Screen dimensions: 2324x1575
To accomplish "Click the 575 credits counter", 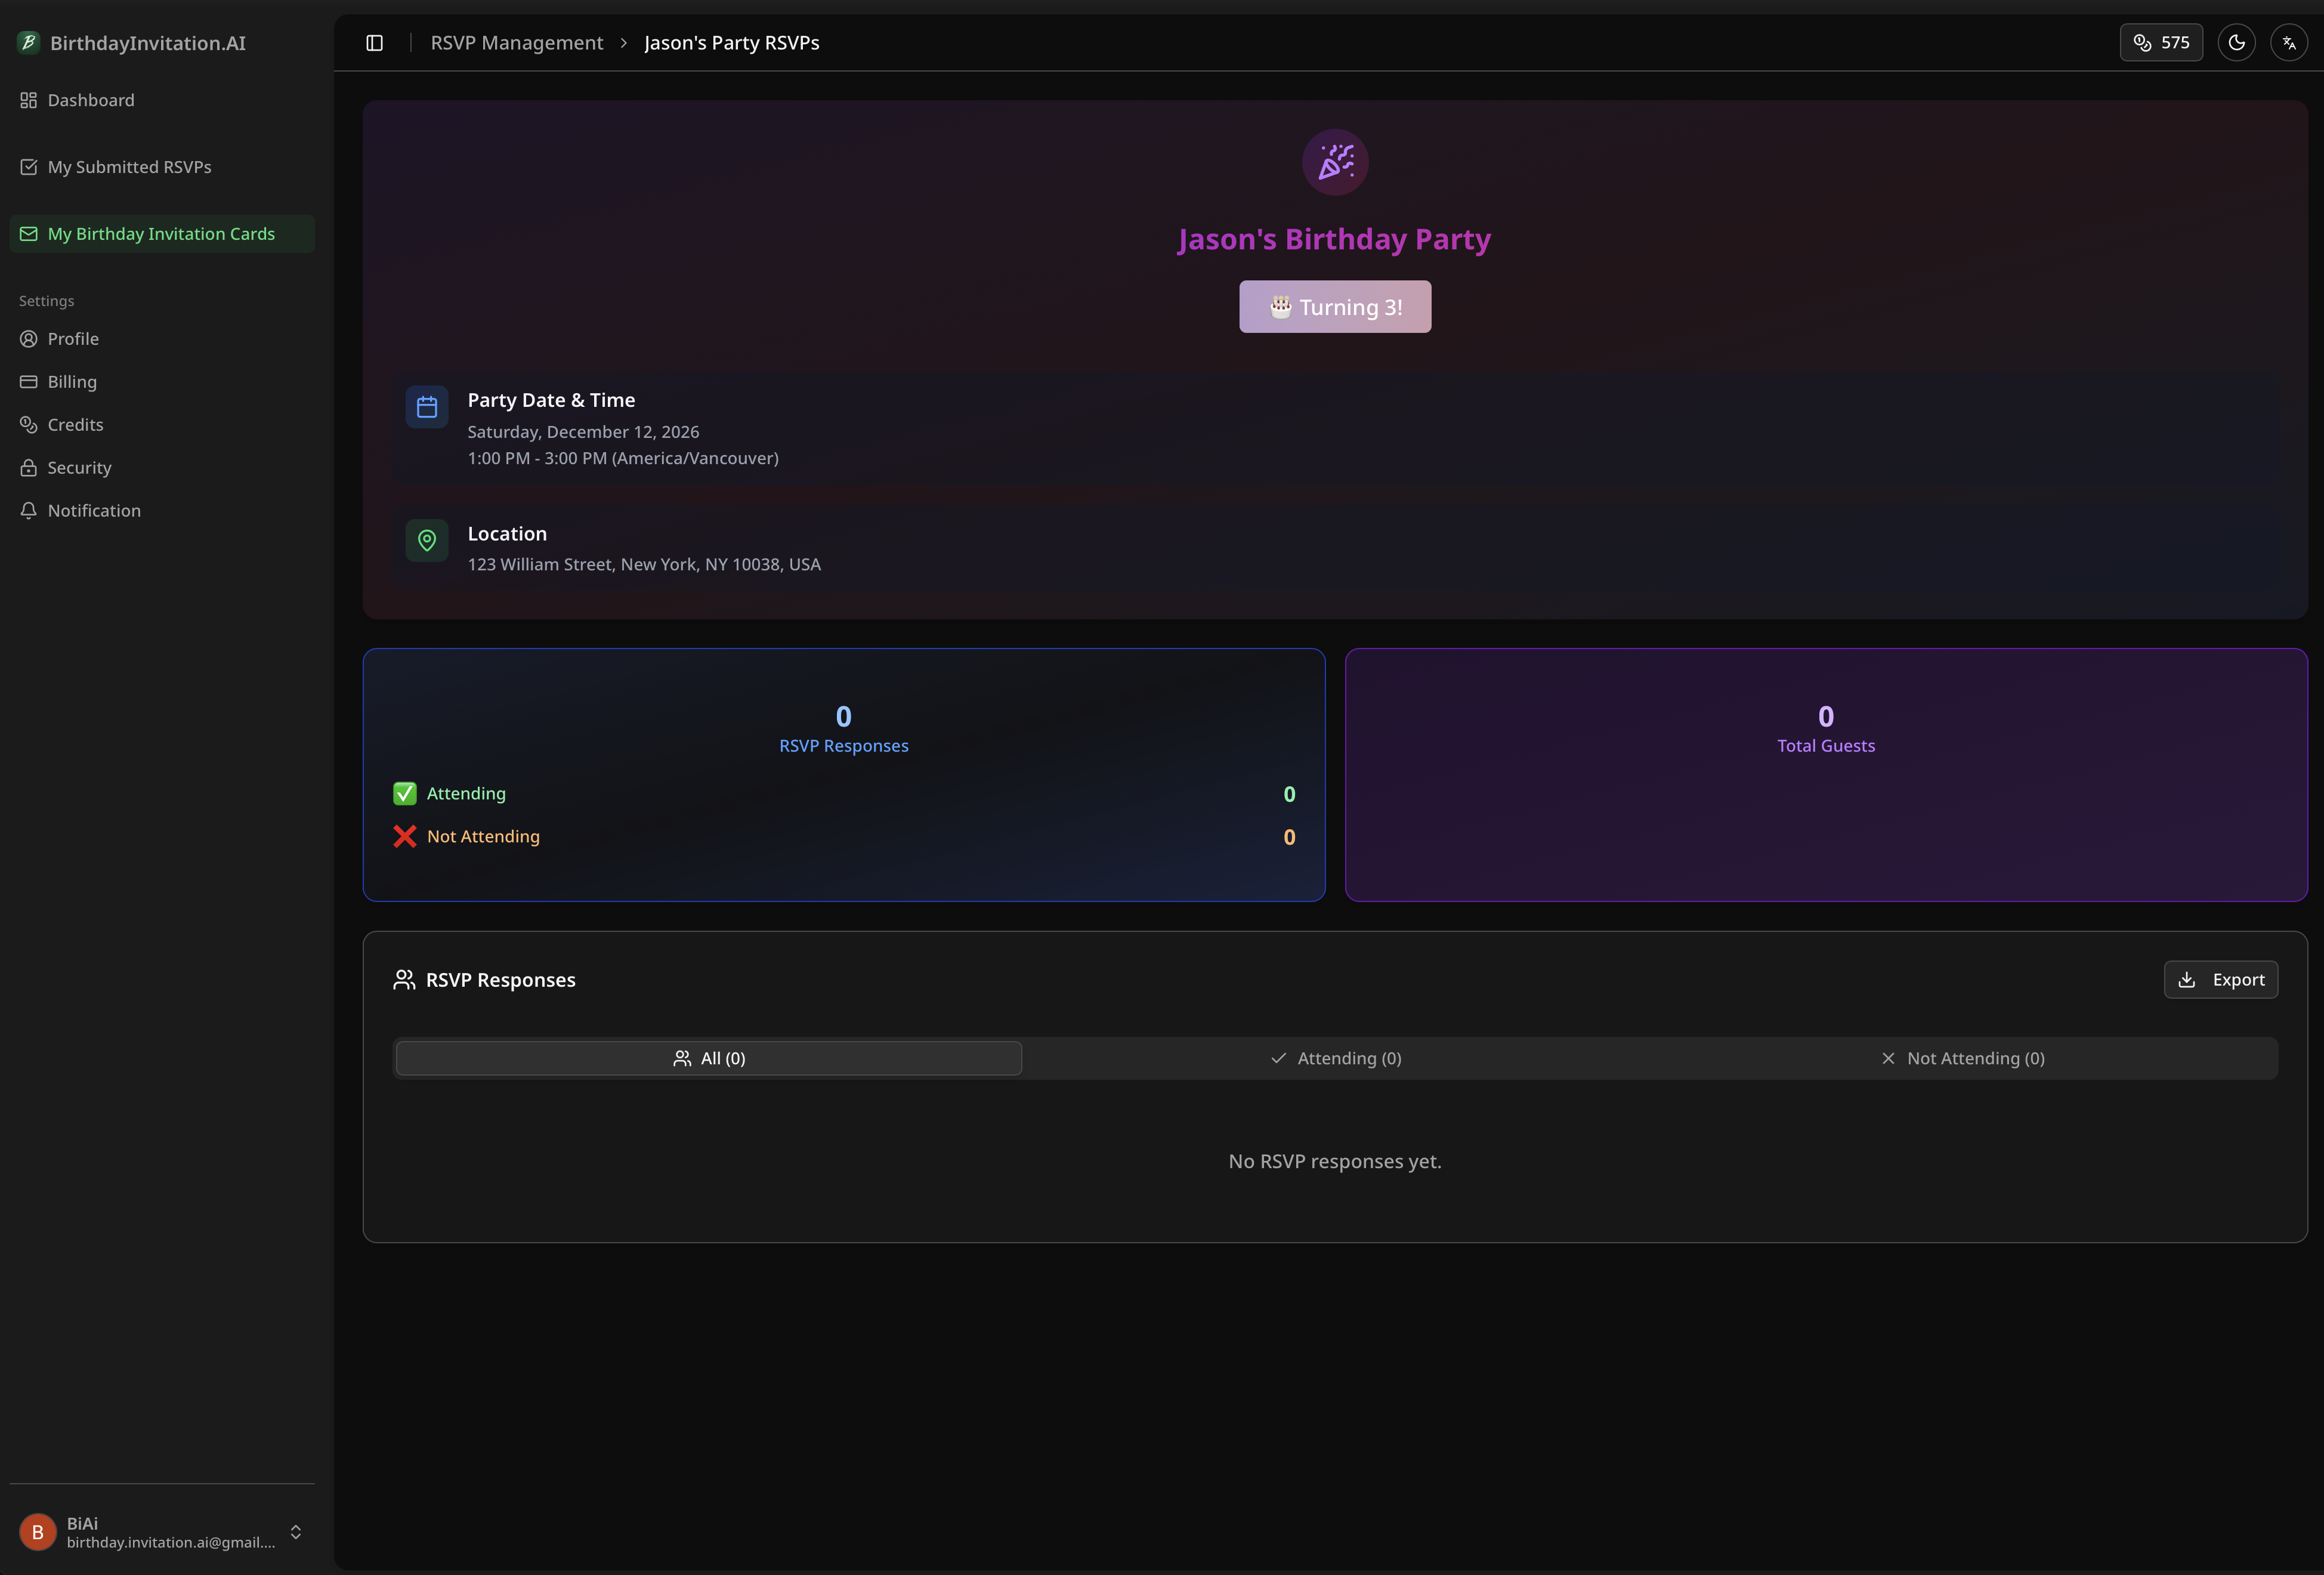I will (2160, 43).
